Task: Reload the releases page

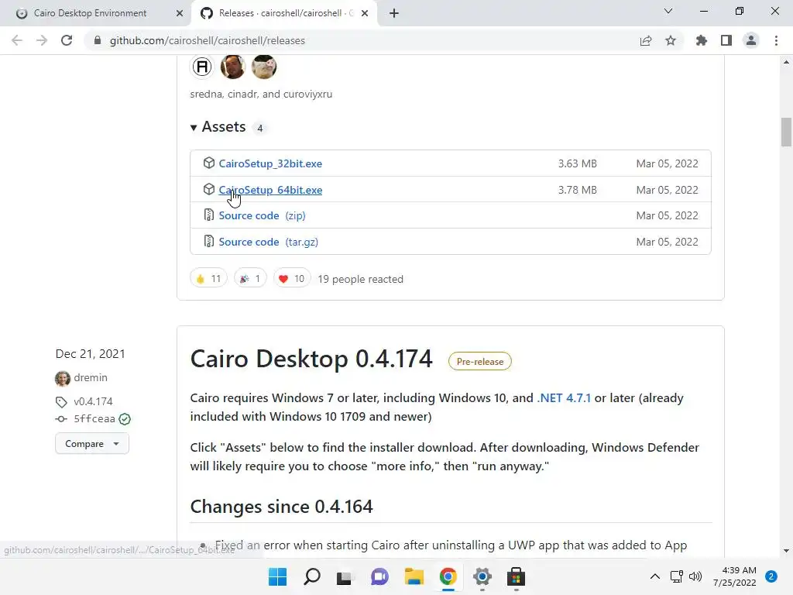Action: pyautogui.click(x=67, y=40)
